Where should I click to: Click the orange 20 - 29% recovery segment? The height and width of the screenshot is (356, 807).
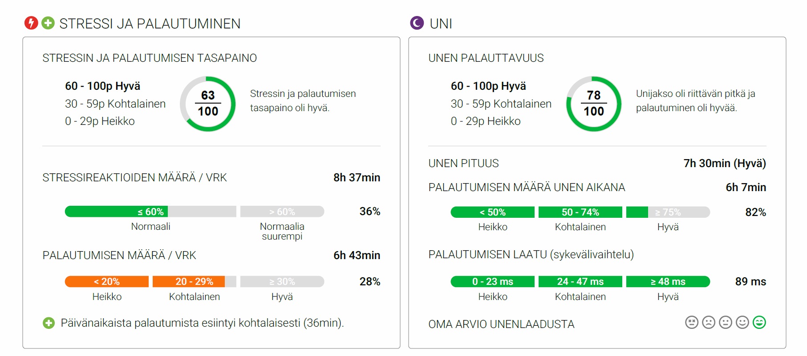tap(195, 282)
